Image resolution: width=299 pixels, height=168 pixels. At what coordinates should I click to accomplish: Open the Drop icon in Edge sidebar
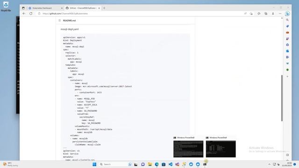point(287,57)
